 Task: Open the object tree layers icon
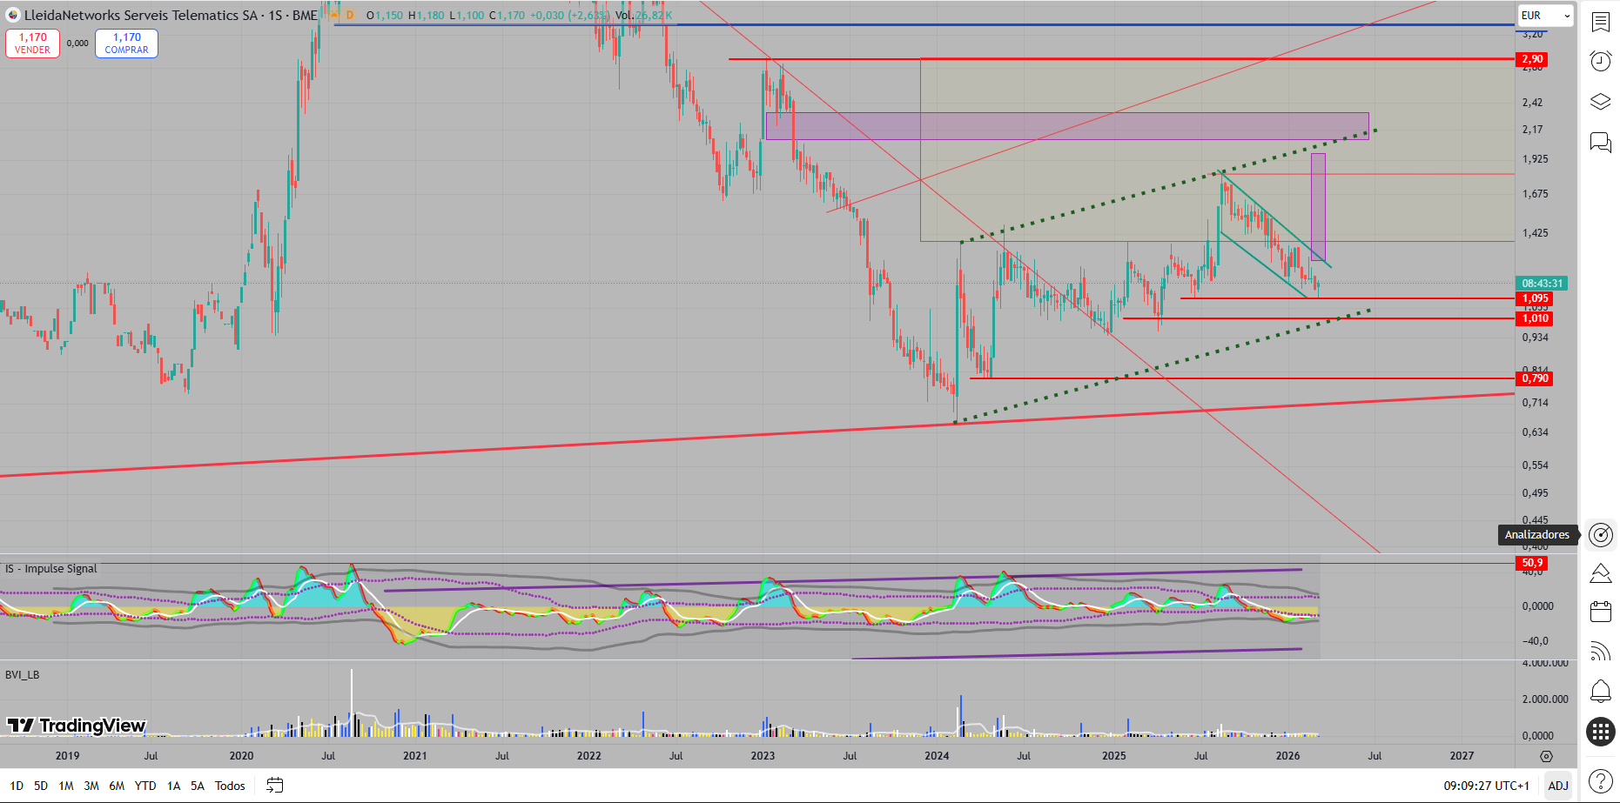coord(1600,102)
